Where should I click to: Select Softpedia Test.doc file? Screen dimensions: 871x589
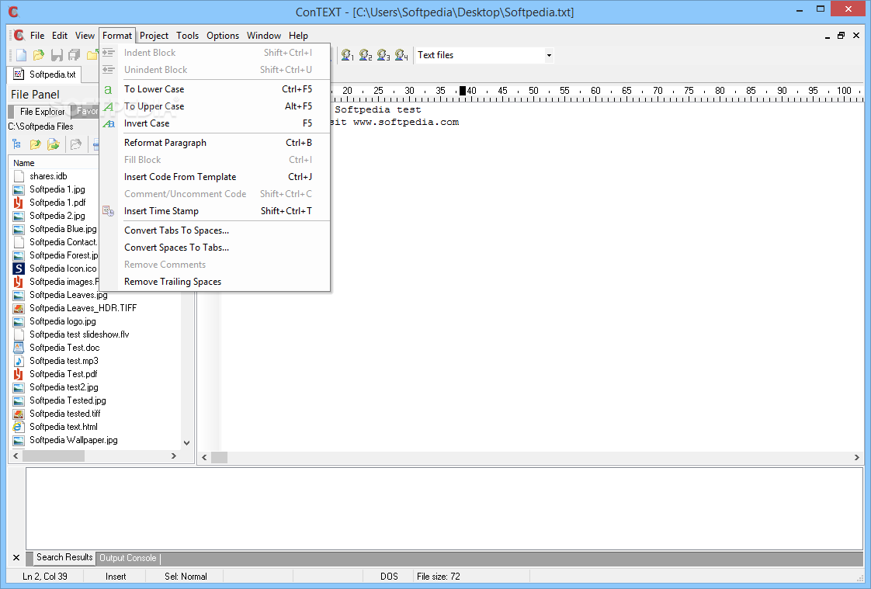click(64, 348)
